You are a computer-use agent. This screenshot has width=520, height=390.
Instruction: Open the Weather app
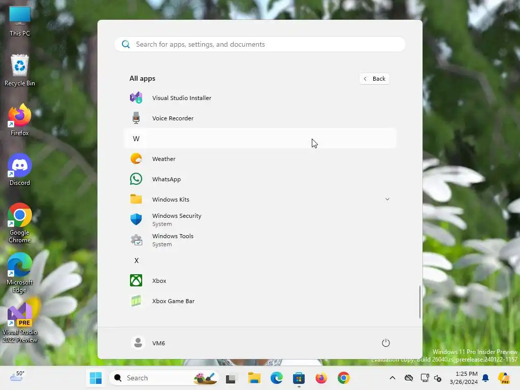point(260,159)
